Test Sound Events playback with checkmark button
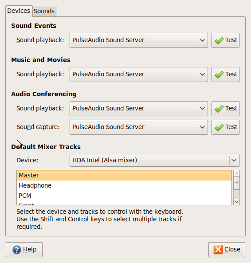Image resolution: width=251 pixels, height=263 pixels. point(225,40)
